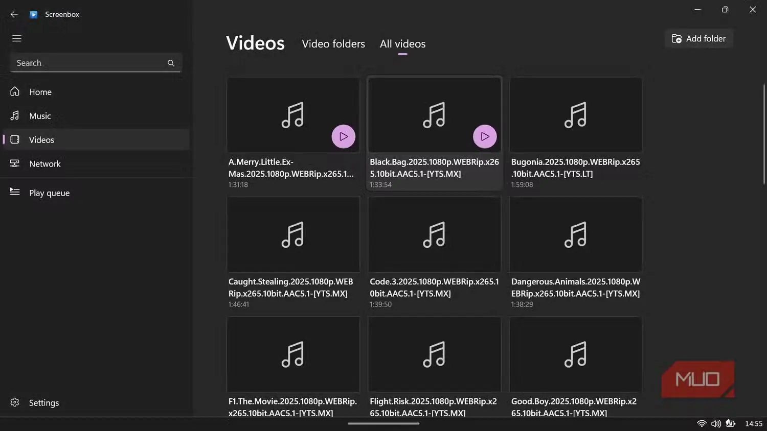Image resolution: width=767 pixels, height=431 pixels.
Task: Play A.Merry.Little.Ex-Mas via its play button
Action: pyautogui.click(x=344, y=136)
